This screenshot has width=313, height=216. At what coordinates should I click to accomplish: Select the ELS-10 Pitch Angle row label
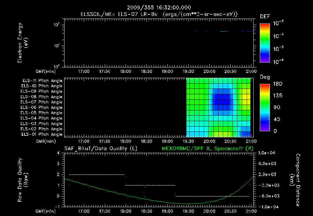[42, 86]
